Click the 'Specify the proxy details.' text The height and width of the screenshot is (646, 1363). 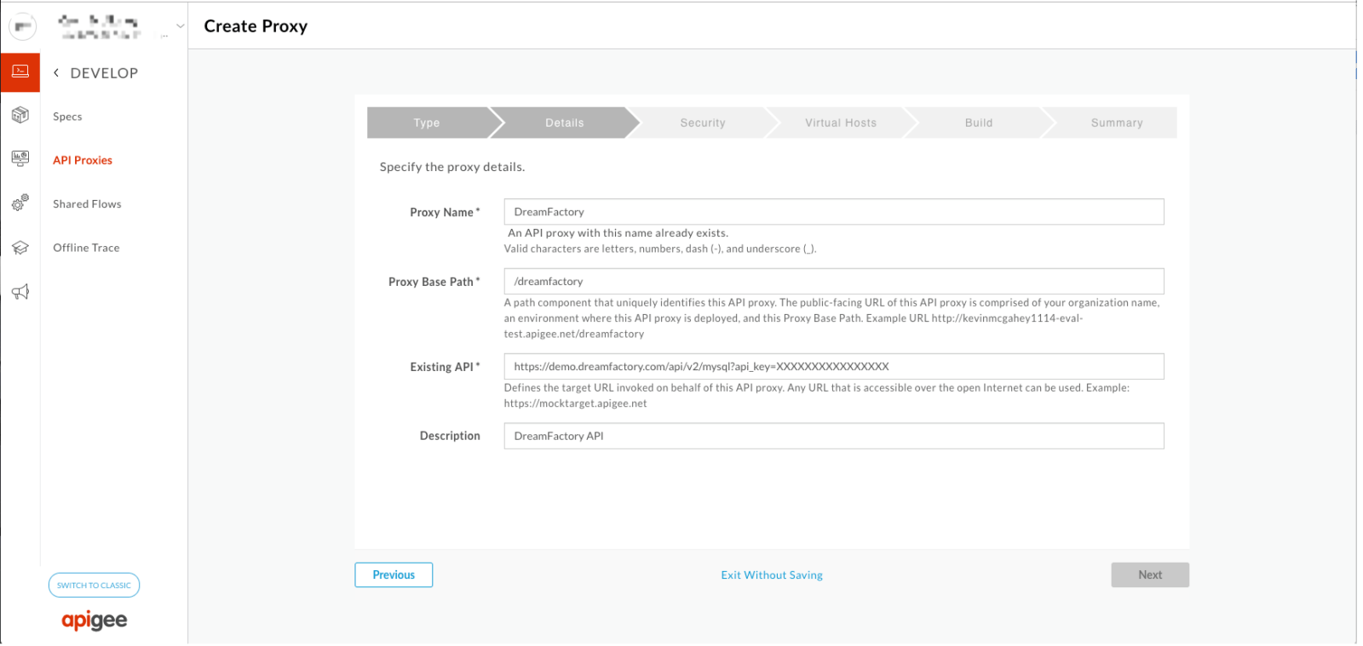[452, 167]
